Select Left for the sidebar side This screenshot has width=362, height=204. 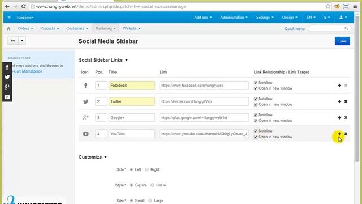point(131,169)
